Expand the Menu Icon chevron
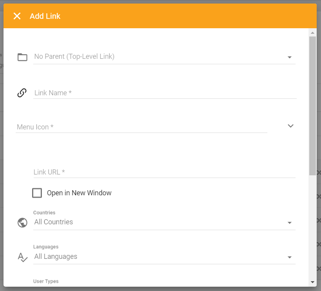Viewport: 321px width, 291px height. point(290,126)
